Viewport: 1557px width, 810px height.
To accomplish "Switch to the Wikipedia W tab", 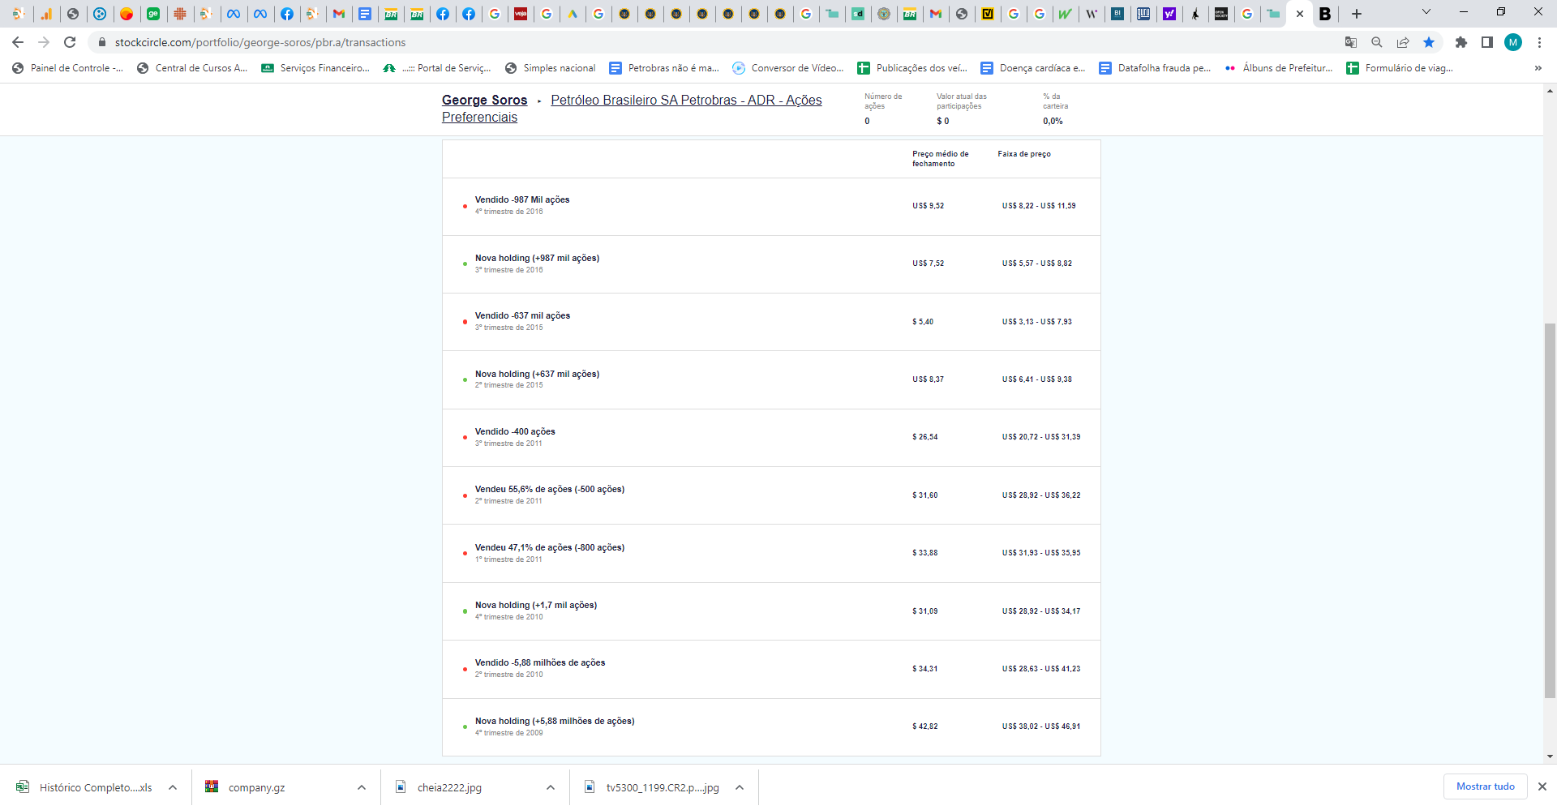I will pos(1092,14).
